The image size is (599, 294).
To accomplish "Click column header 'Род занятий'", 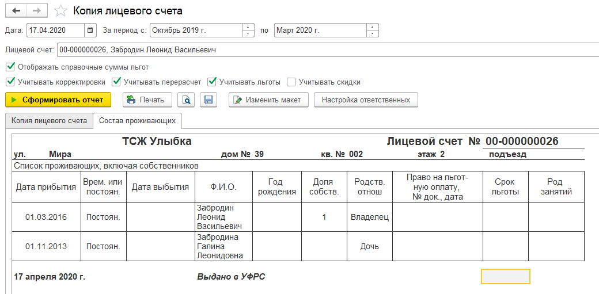I will [556, 187].
